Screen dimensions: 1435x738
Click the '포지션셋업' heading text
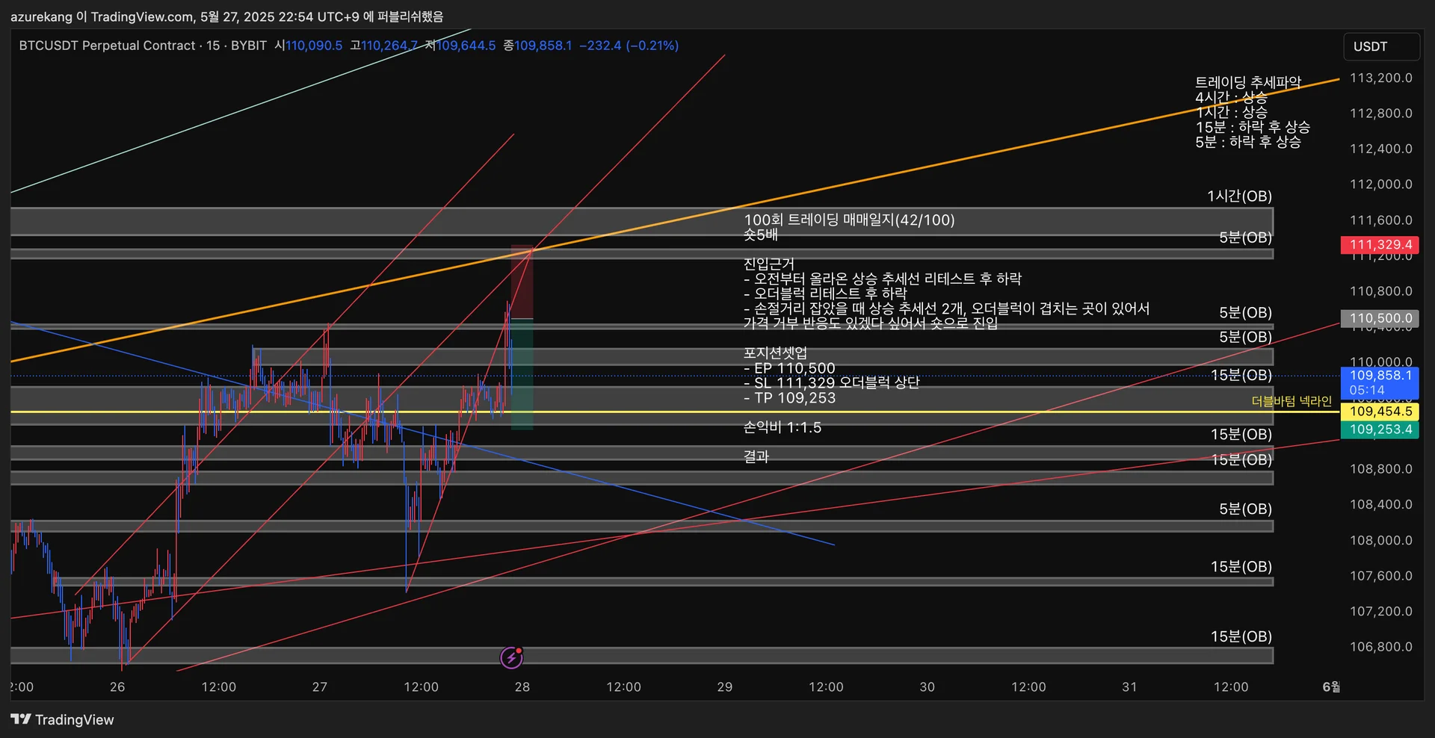(775, 353)
